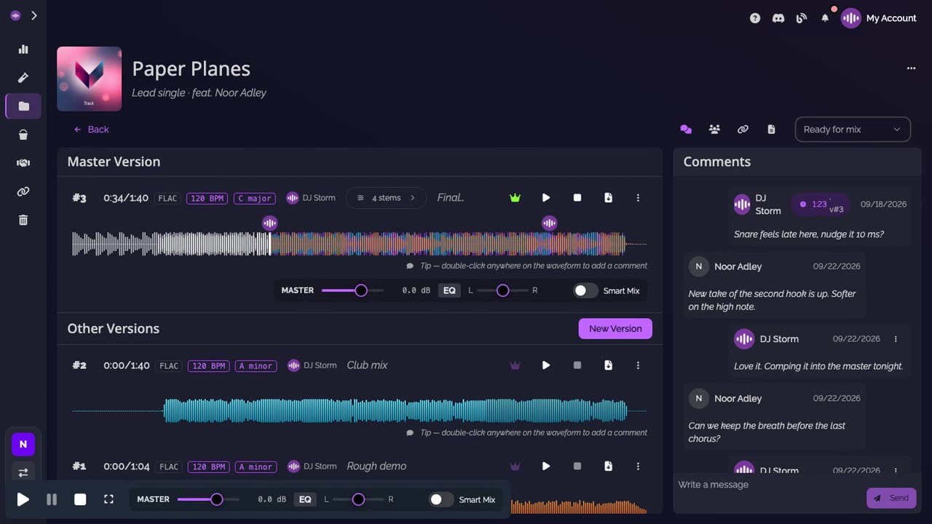Send the comment message

[891, 498]
